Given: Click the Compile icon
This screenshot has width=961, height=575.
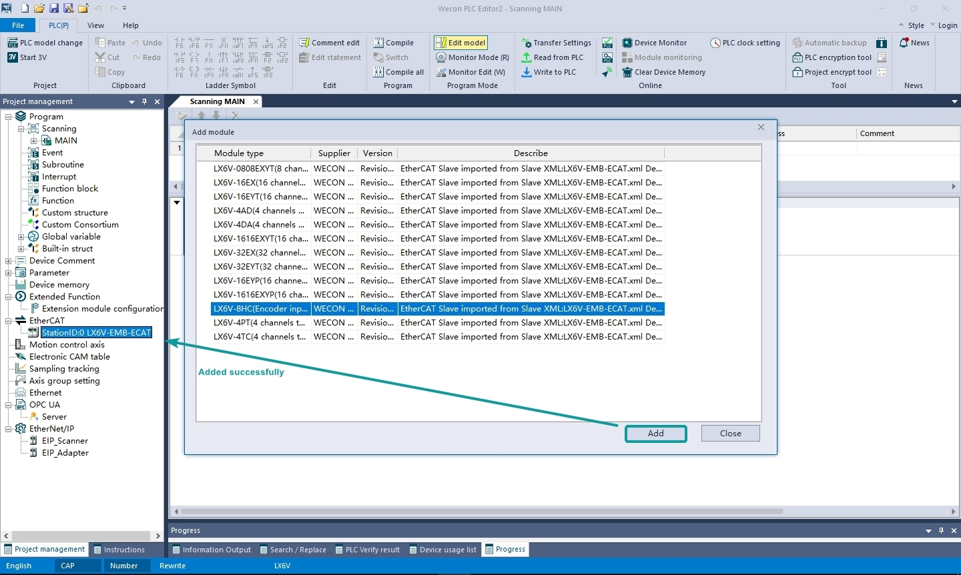Looking at the screenshot, I should pyautogui.click(x=378, y=43).
